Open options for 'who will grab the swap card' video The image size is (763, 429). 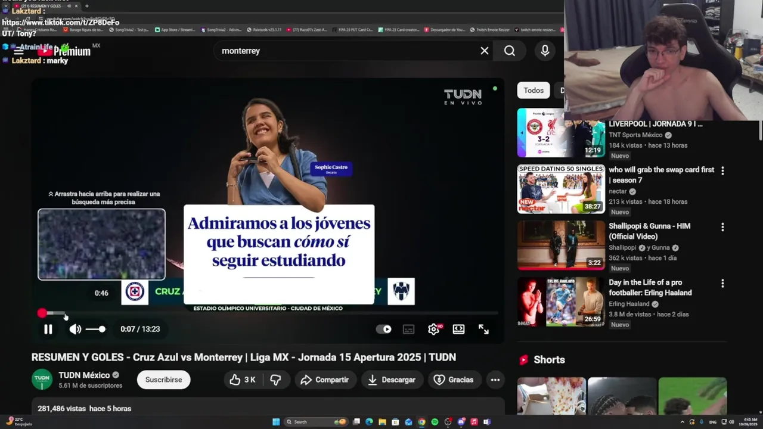722,170
